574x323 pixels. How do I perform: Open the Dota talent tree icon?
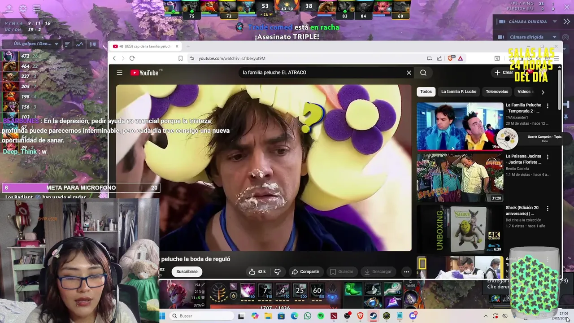click(x=219, y=292)
